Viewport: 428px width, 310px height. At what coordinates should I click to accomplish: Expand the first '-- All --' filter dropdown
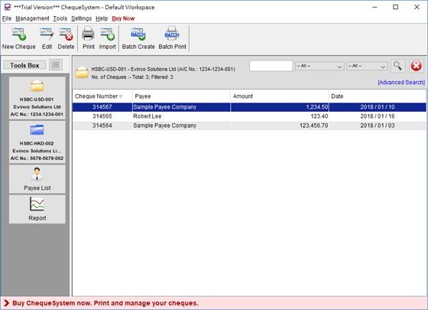pyautogui.click(x=319, y=66)
